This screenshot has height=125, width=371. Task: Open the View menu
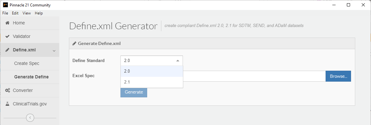point(26,13)
